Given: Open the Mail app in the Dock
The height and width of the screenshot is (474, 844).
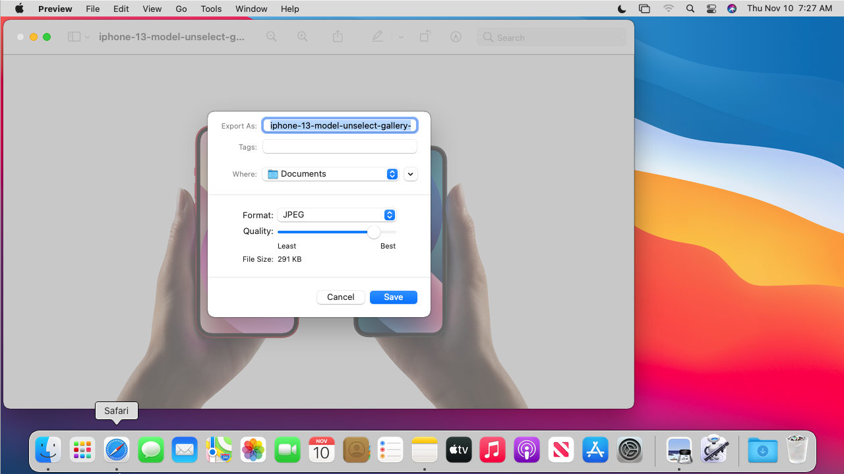Looking at the screenshot, I should (x=185, y=450).
